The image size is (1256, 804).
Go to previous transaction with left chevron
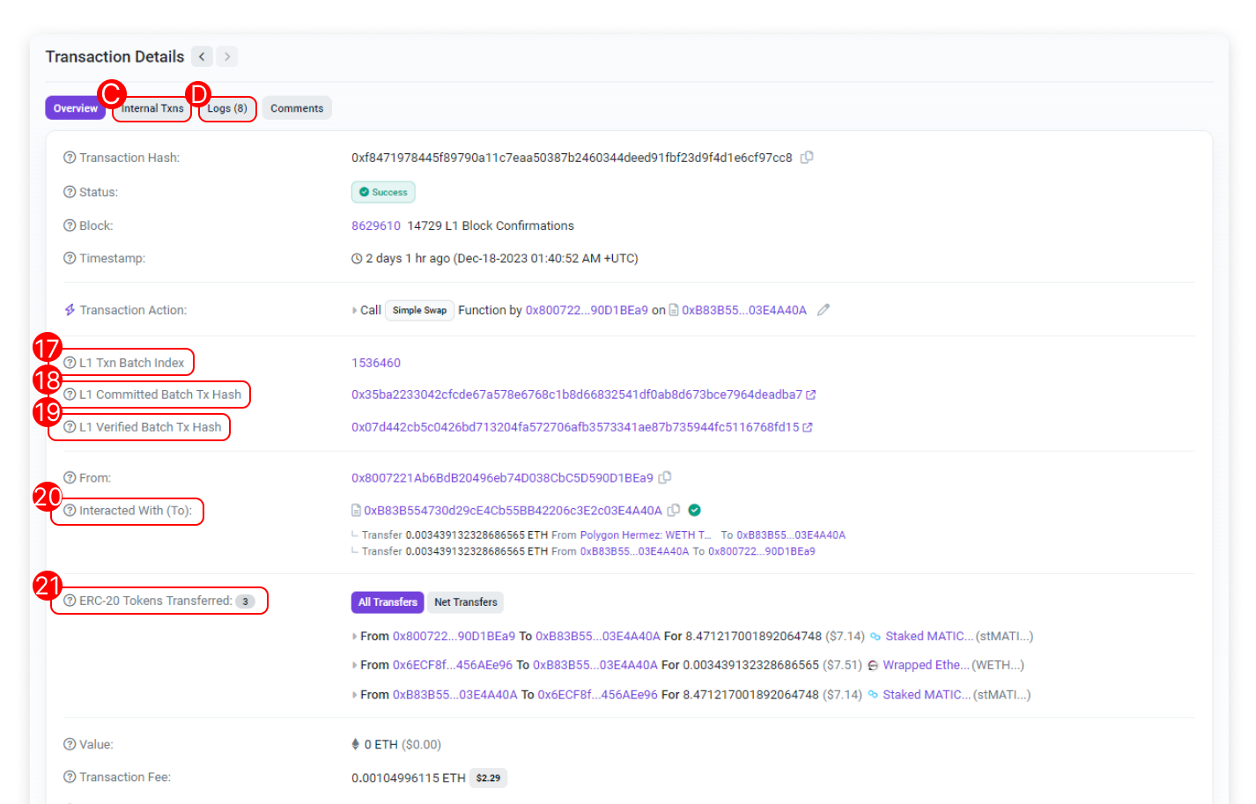pyautogui.click(x=203, y=56)
